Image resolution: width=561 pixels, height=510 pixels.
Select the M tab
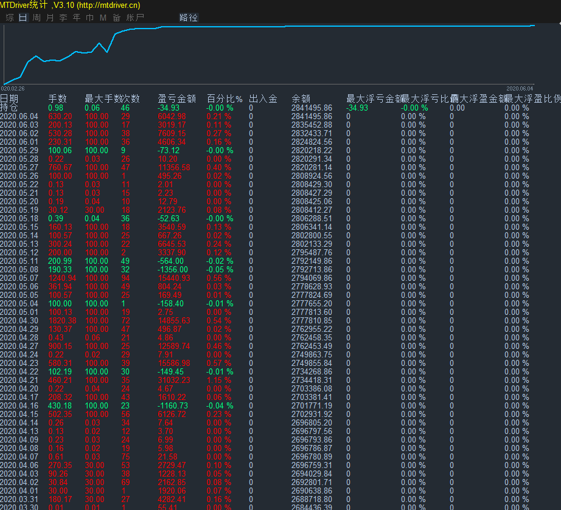(103, 18)
